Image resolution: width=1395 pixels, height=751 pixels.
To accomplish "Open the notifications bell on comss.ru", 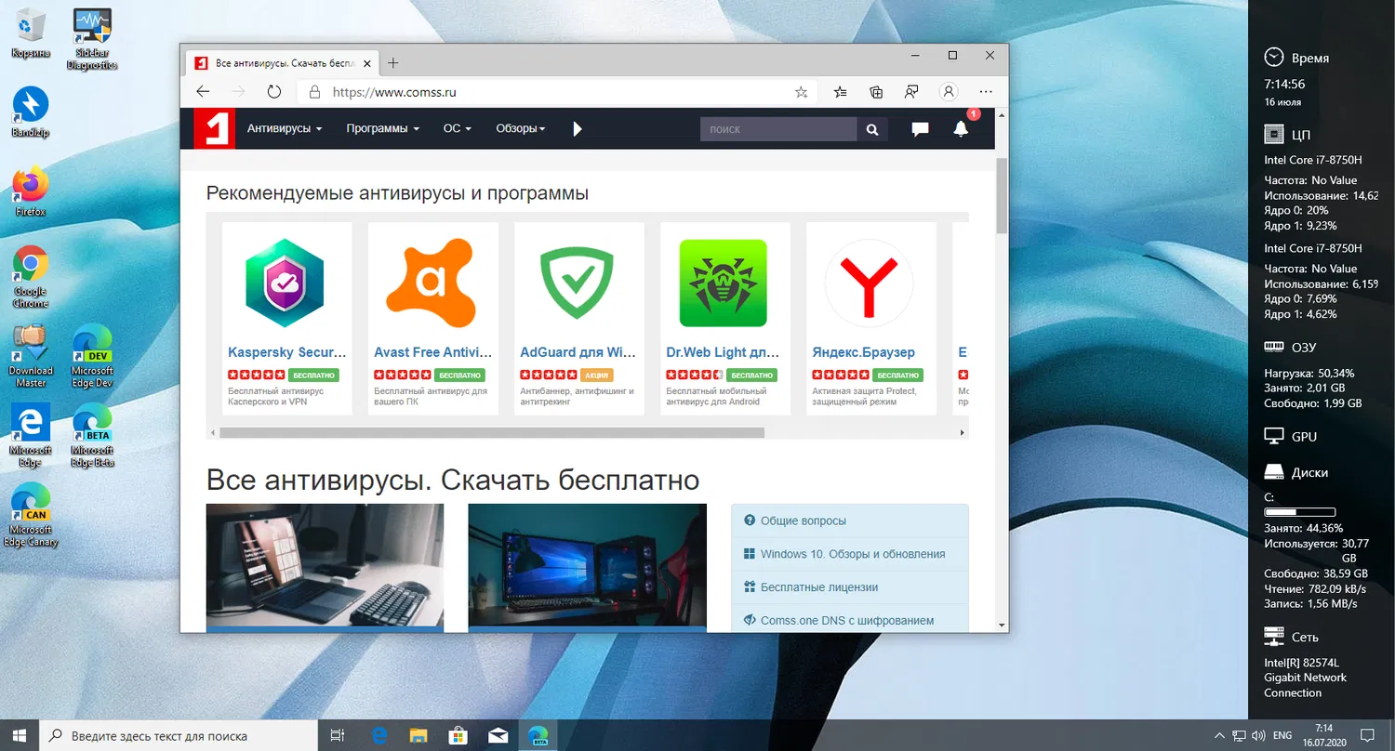I will click(962, 129).
